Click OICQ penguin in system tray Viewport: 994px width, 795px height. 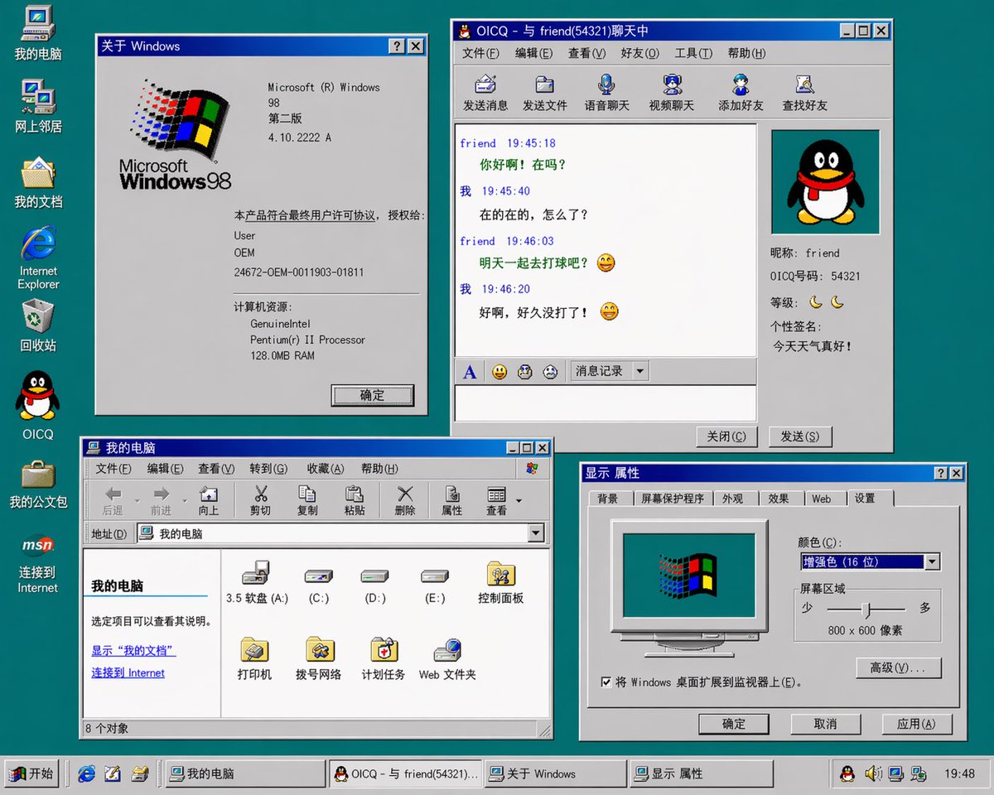(847, 773)
